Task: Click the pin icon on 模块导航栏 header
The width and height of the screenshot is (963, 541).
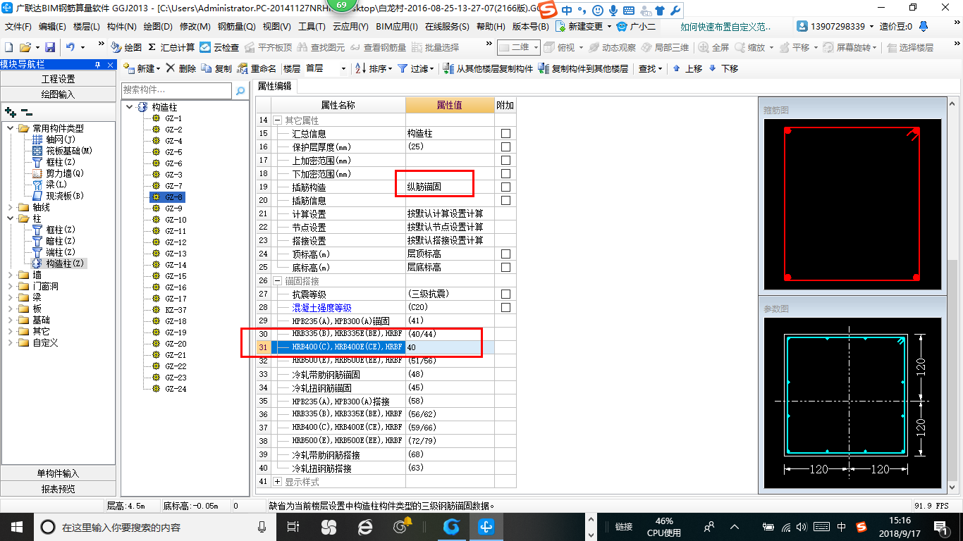Action: click(x=97, y=64)
